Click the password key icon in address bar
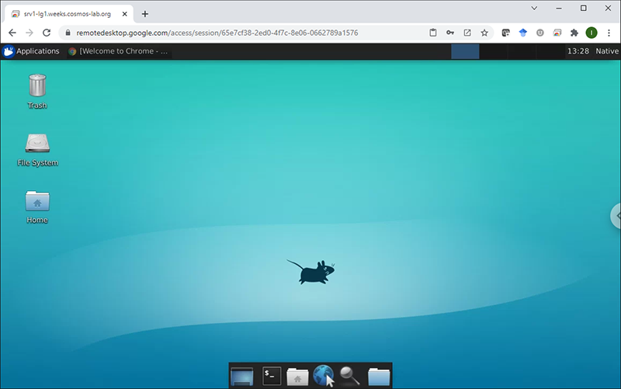 (450, 33)
